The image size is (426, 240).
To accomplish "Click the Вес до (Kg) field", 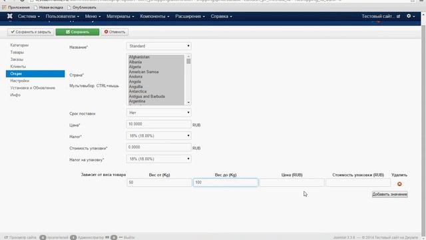I will coord(226,182).
